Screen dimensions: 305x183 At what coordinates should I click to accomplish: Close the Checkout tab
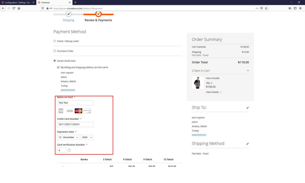point(70,3)
